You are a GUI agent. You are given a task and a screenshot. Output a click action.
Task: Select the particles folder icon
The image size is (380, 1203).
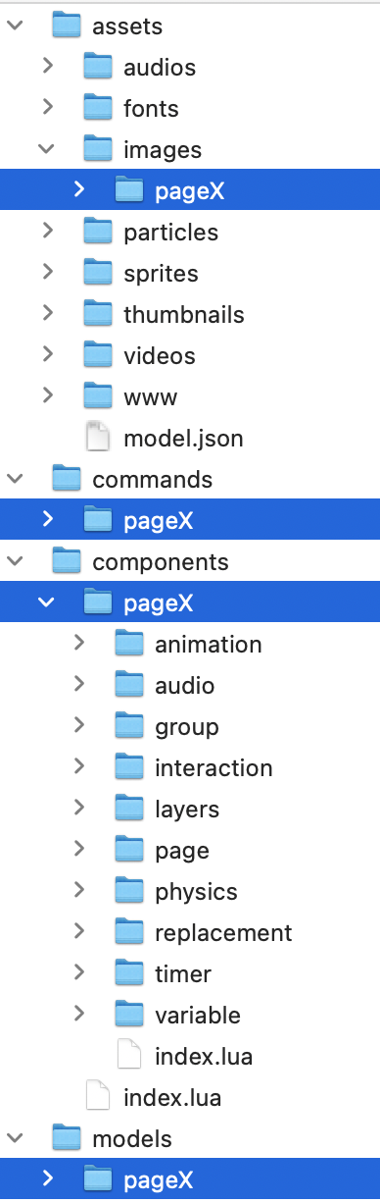[98, 232]
